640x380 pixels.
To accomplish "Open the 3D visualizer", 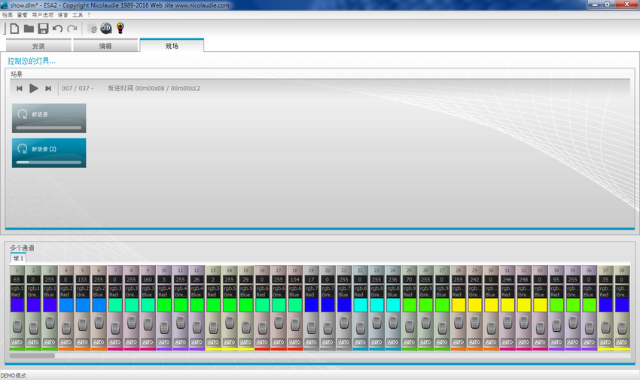I will [106, 28].
